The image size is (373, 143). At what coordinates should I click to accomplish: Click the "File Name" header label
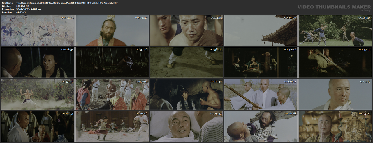pos(7,3)
